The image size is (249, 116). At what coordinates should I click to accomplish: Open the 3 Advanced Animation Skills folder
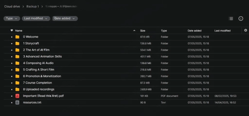point(42,57)
